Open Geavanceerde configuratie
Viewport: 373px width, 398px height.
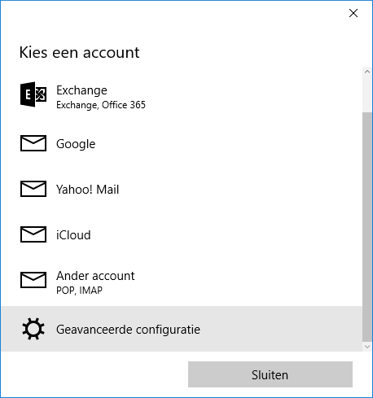click(x=182, y=329)
